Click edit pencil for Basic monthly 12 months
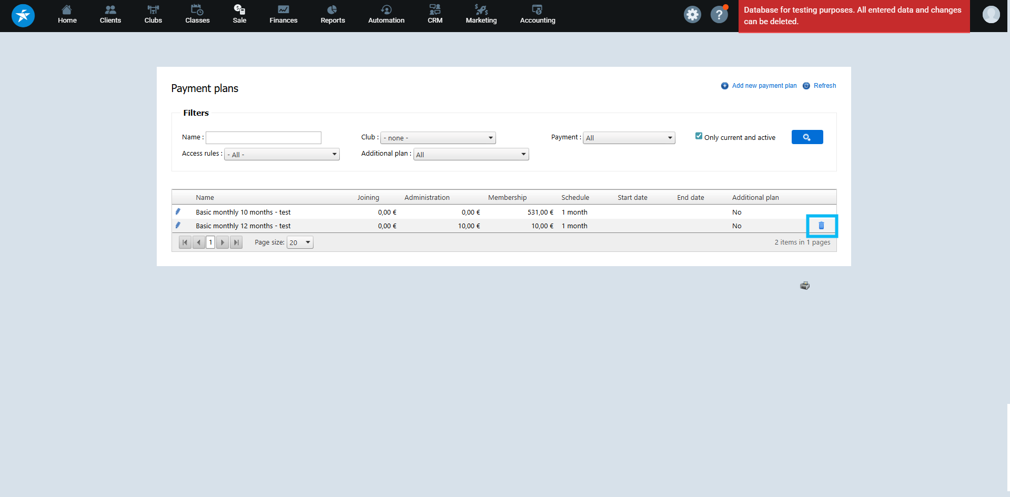Screen dimensions: 1010x497 pos(178,226)
